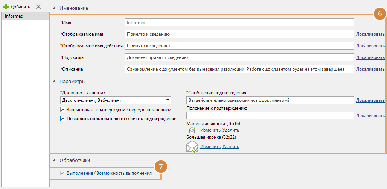Collapse the Именование section
Viewport: 387px width, 189px height.
(x=54, y=8)
